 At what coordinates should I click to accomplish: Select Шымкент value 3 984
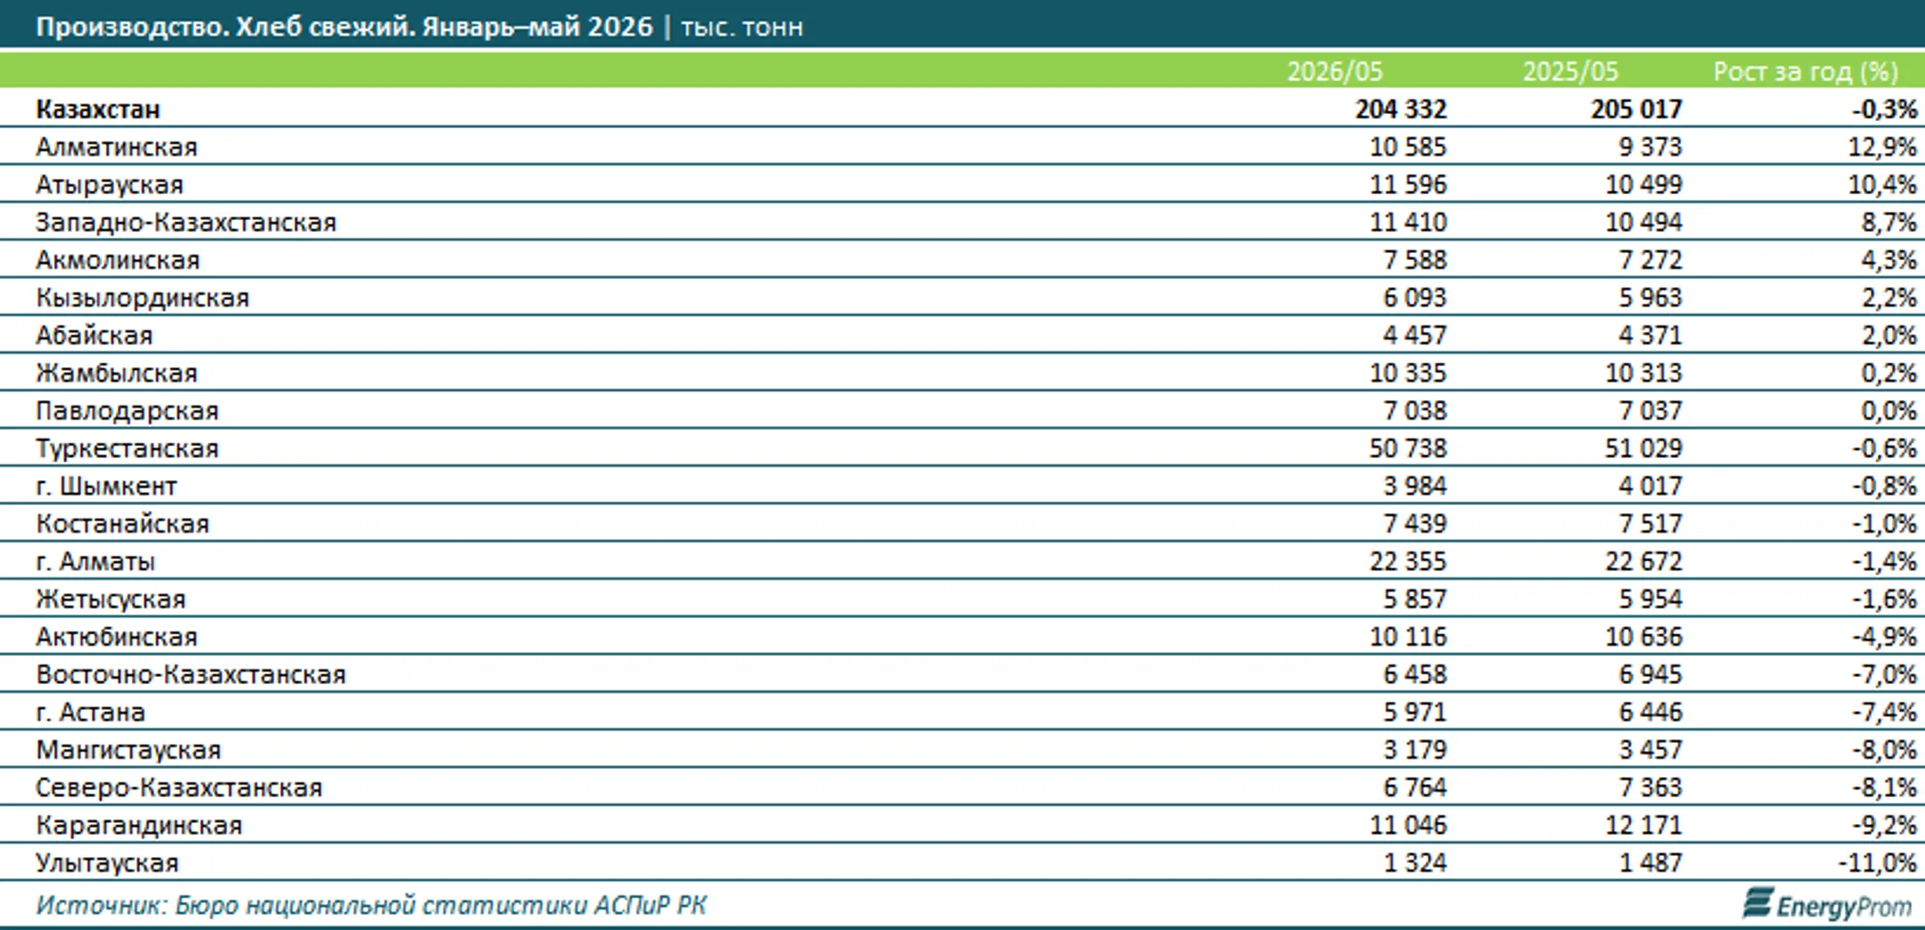pos(1415,486)
